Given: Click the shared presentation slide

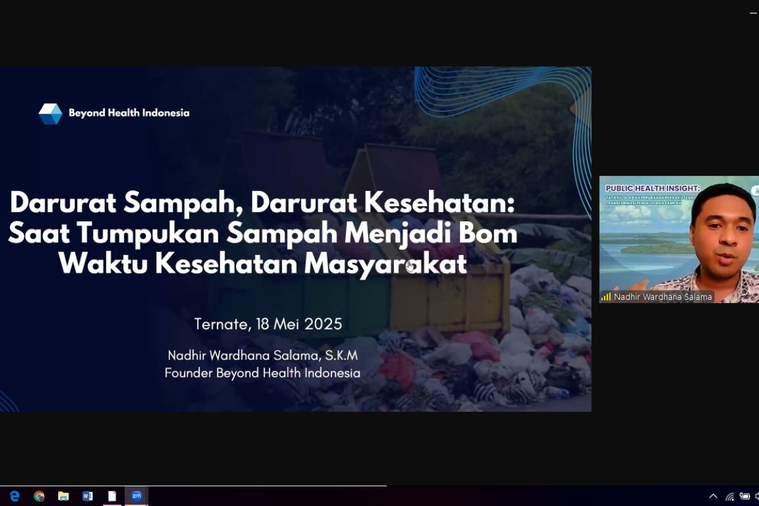Looking at the screenshot, I should pos(295,239).
